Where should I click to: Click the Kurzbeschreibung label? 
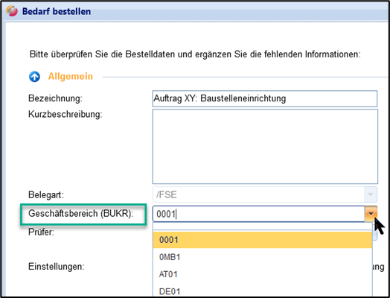65,114
